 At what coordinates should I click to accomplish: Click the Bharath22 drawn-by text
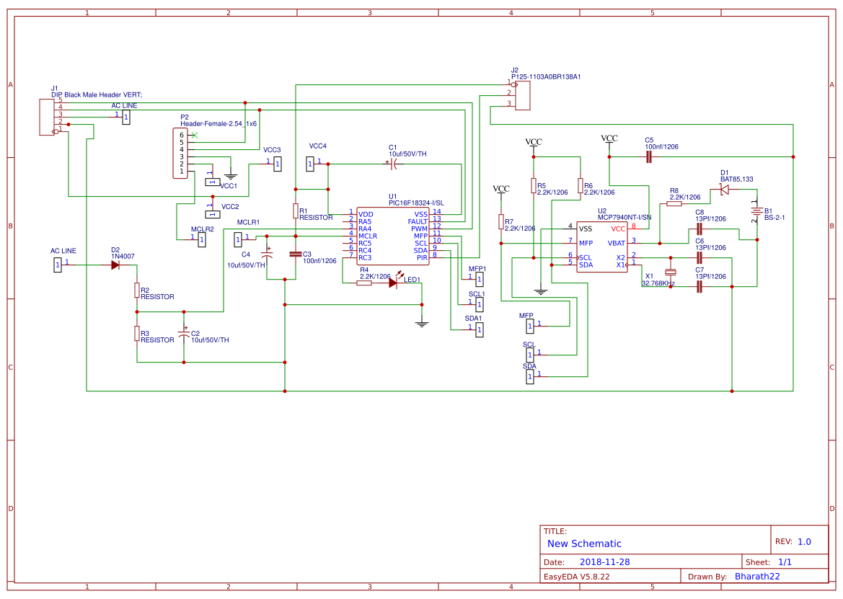(756, 576)
